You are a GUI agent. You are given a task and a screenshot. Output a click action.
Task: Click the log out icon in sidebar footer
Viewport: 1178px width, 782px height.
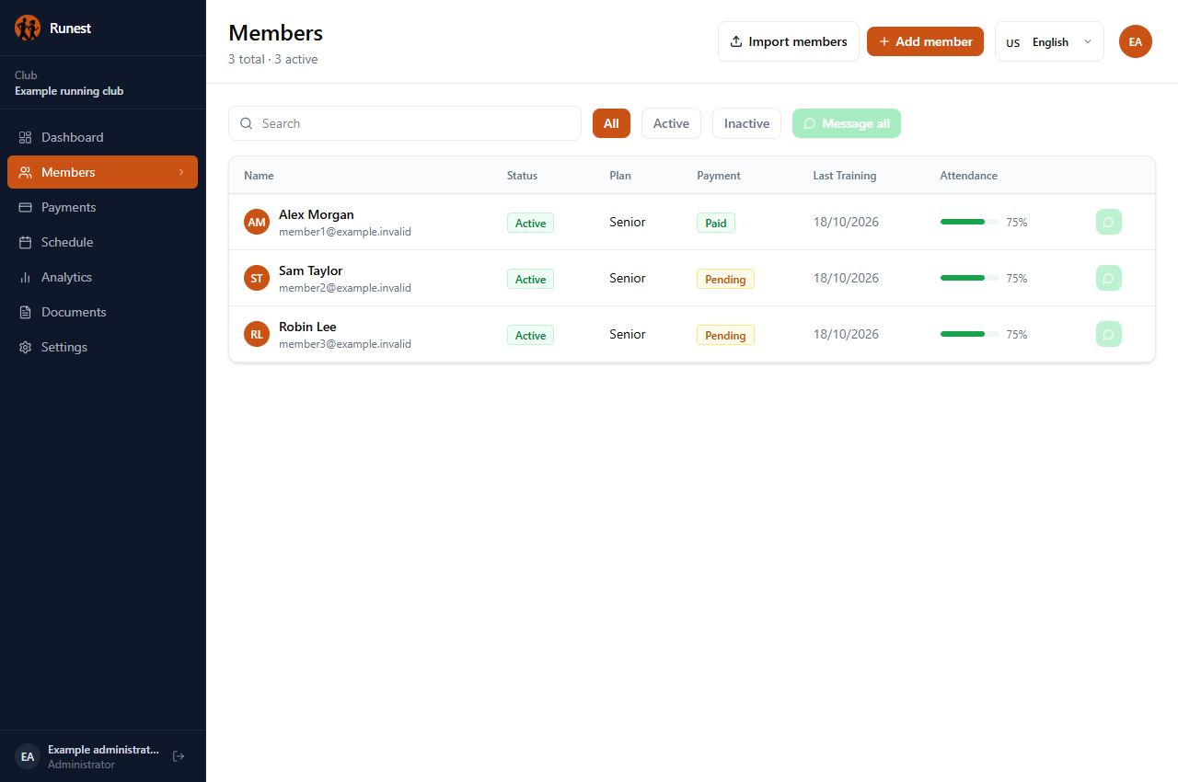pos(179,756)
